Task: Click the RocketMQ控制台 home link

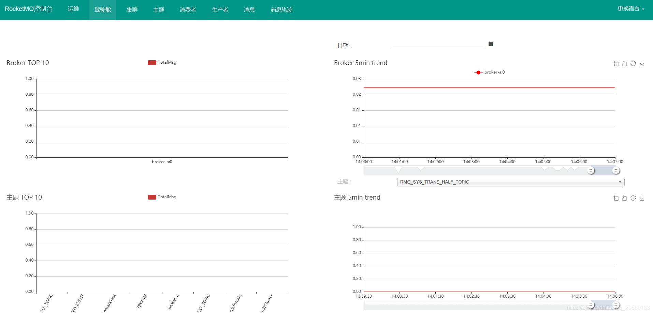Action: (x=29, y=9)
